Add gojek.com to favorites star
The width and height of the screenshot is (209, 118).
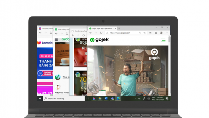pyautogui.click(x=144, y=33)
